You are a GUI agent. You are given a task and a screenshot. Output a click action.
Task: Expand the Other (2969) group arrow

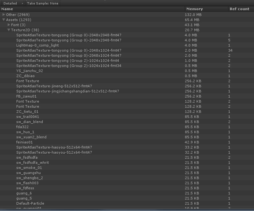coord(4,15)
